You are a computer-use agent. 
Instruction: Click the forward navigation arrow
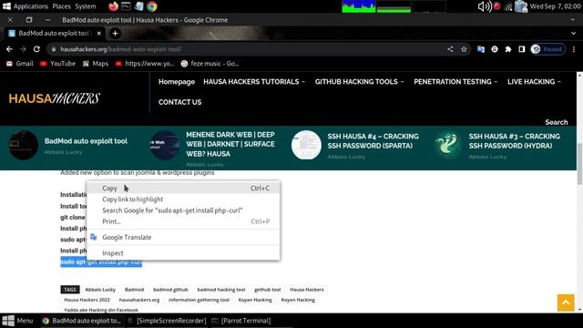tap(23, 49)
